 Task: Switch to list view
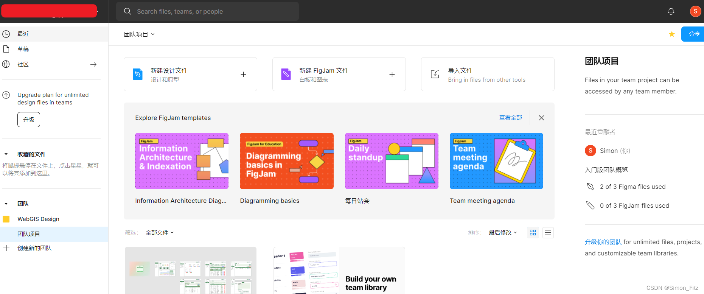[x=548, y=233]
